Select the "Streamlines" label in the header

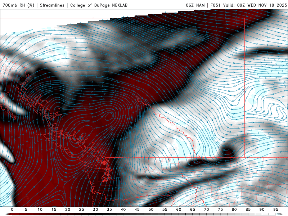point(52,5)
